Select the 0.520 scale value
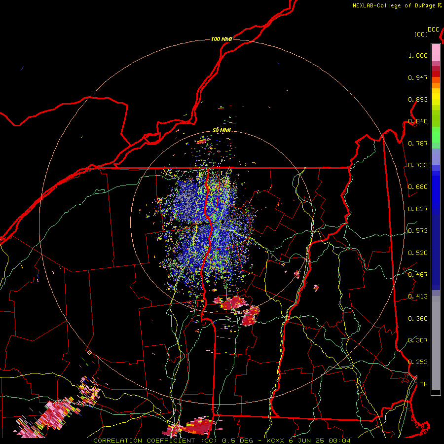The width and height of the screenshot is (444, 444). click(x=418, y=253)
